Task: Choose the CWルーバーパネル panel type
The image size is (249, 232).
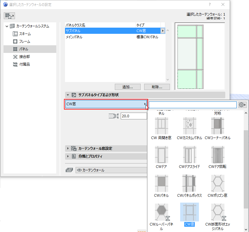Action: coord(161,217)
